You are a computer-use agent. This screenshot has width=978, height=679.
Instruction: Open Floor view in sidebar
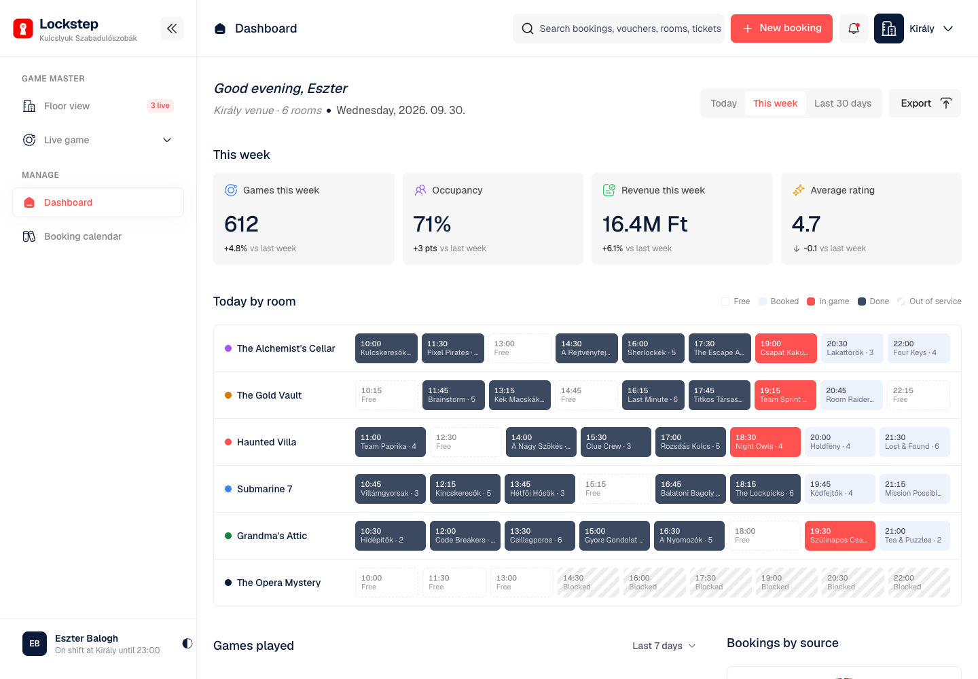98,106
